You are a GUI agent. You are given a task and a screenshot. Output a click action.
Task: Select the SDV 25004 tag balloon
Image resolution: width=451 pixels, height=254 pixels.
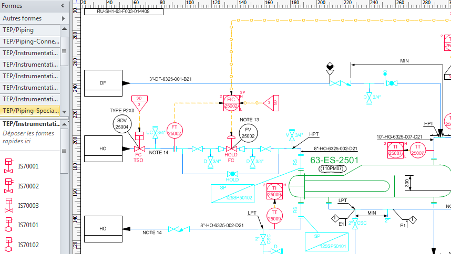point(122,124)
